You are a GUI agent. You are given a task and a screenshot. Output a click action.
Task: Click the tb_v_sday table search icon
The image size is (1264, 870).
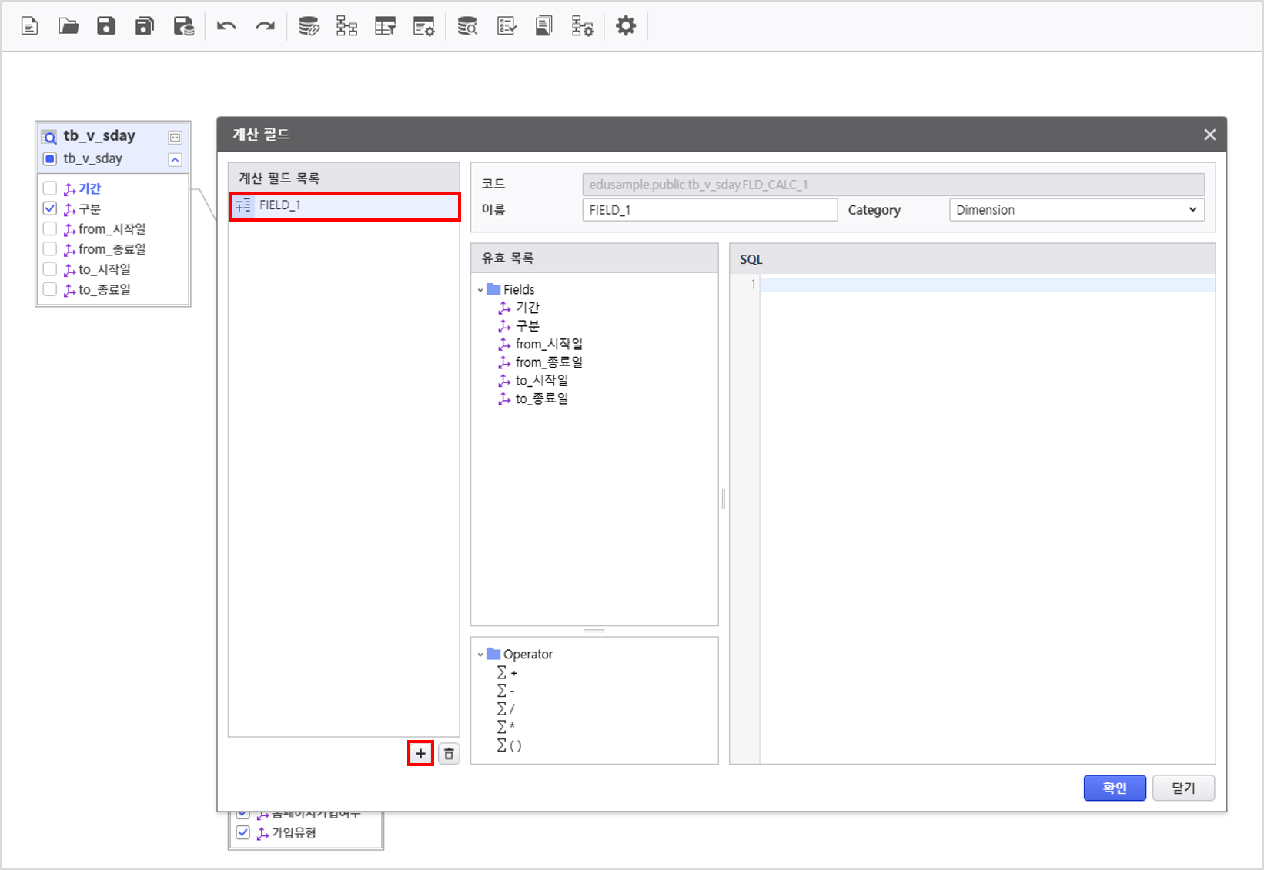(x=49, y=137)
